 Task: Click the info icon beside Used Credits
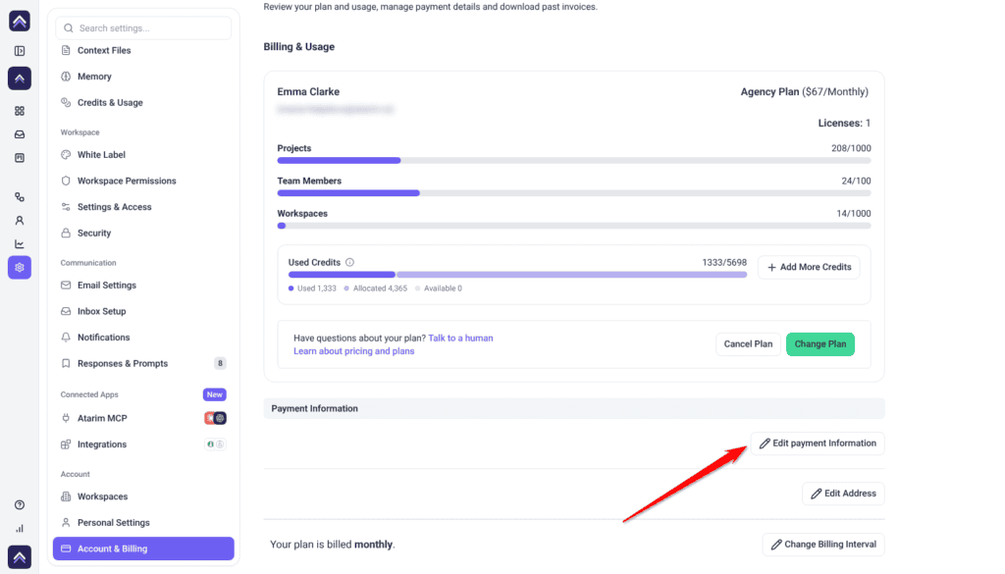coord(350,262)
